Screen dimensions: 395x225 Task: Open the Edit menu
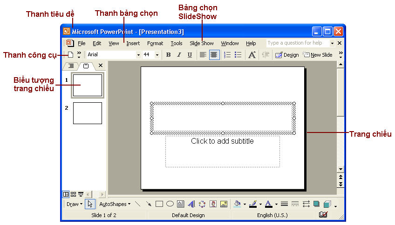click(97, 43)
